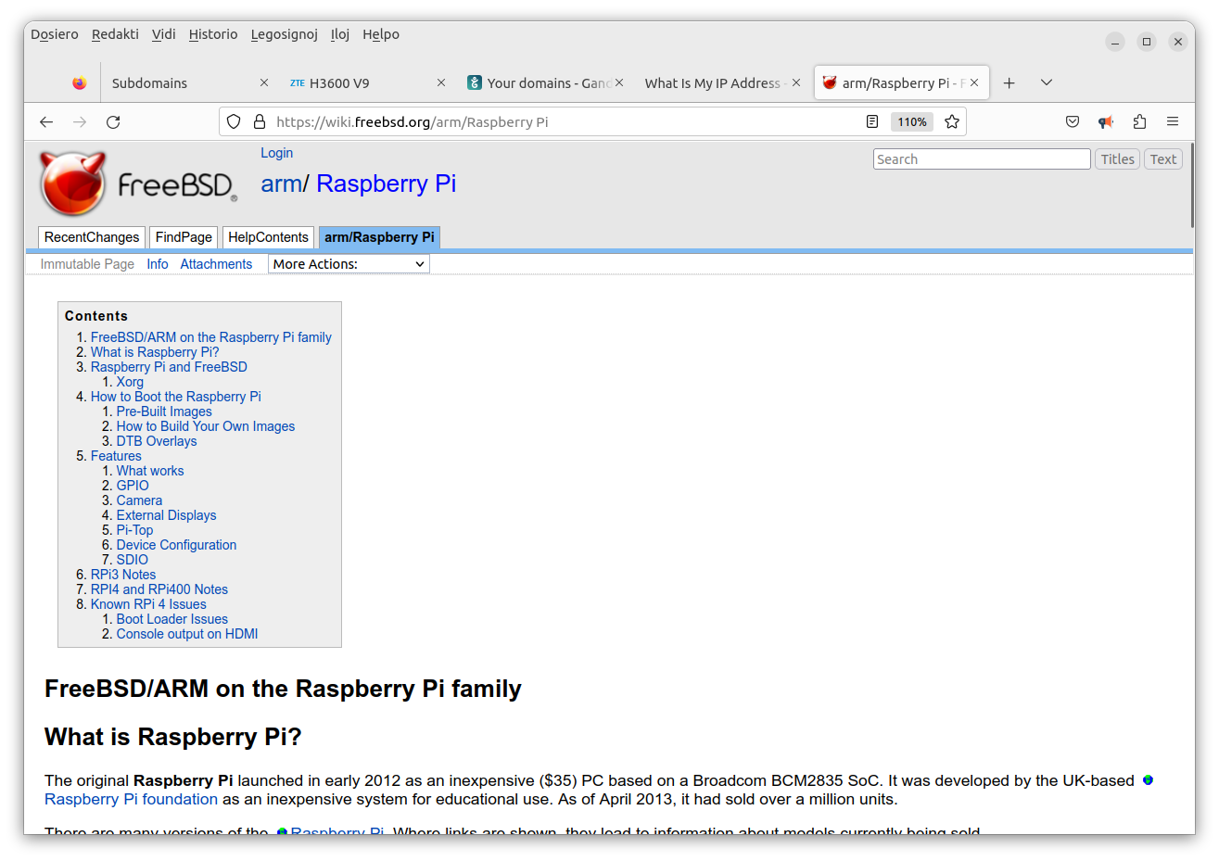Jump to How to Build Your Own Images
Viewport: 1219px width, 861px height.
point(206,426)
